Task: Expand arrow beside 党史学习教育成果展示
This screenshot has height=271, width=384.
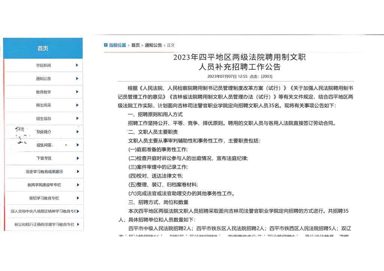Action: (78, 171)
